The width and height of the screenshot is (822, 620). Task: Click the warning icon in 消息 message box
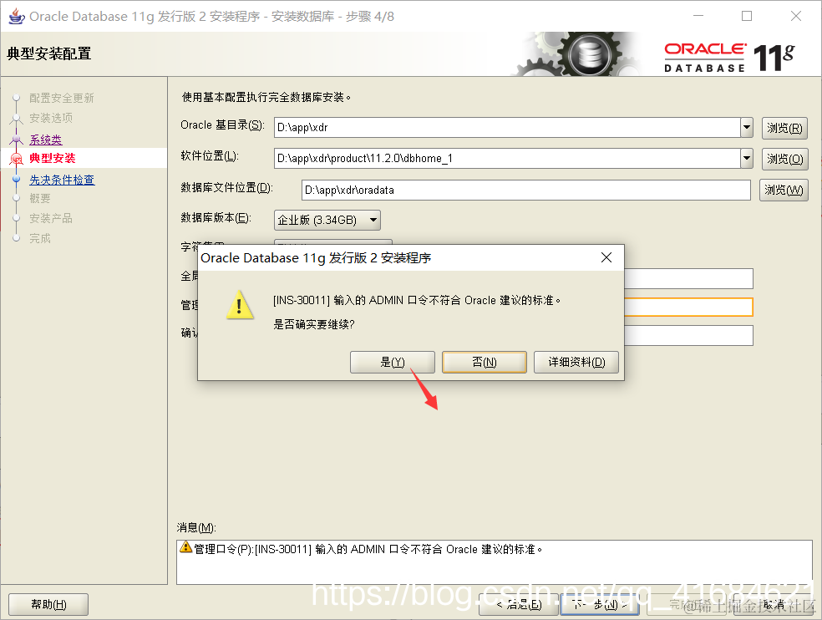coord(185,547)
